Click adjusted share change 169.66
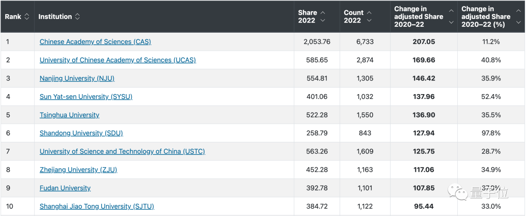 coord(424,60)
